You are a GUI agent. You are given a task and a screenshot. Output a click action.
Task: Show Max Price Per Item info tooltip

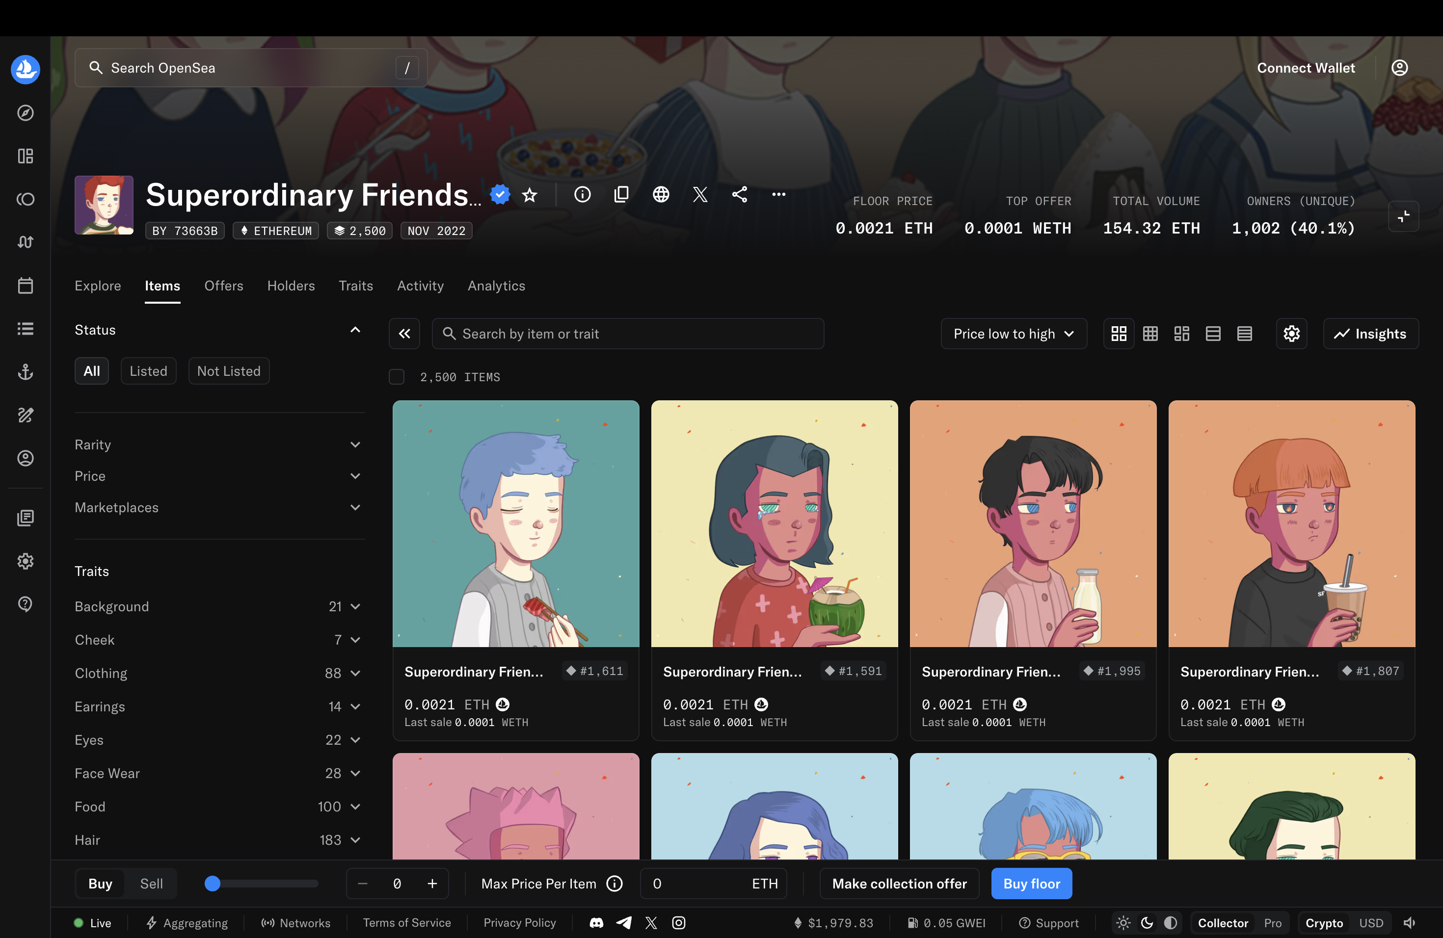(615, 884)
